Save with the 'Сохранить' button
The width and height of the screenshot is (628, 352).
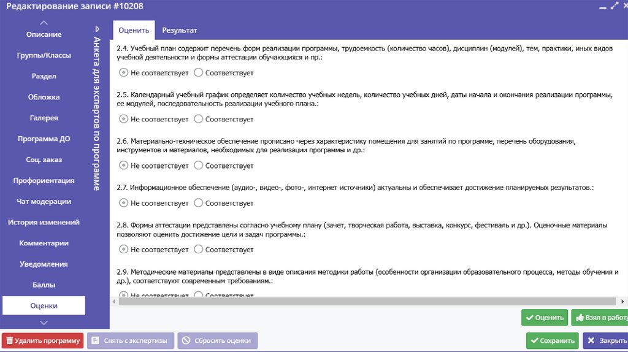[553, 341]
